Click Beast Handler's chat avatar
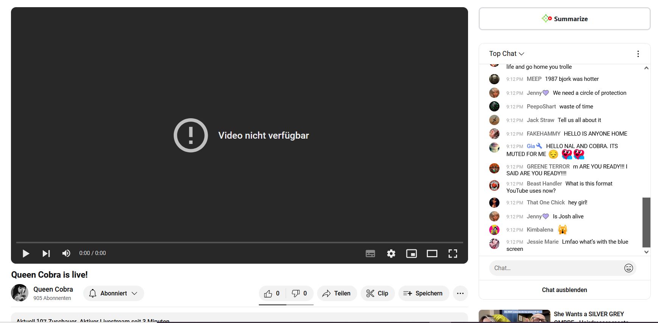This screenshot has height=323, width=658. pos(494,185)
